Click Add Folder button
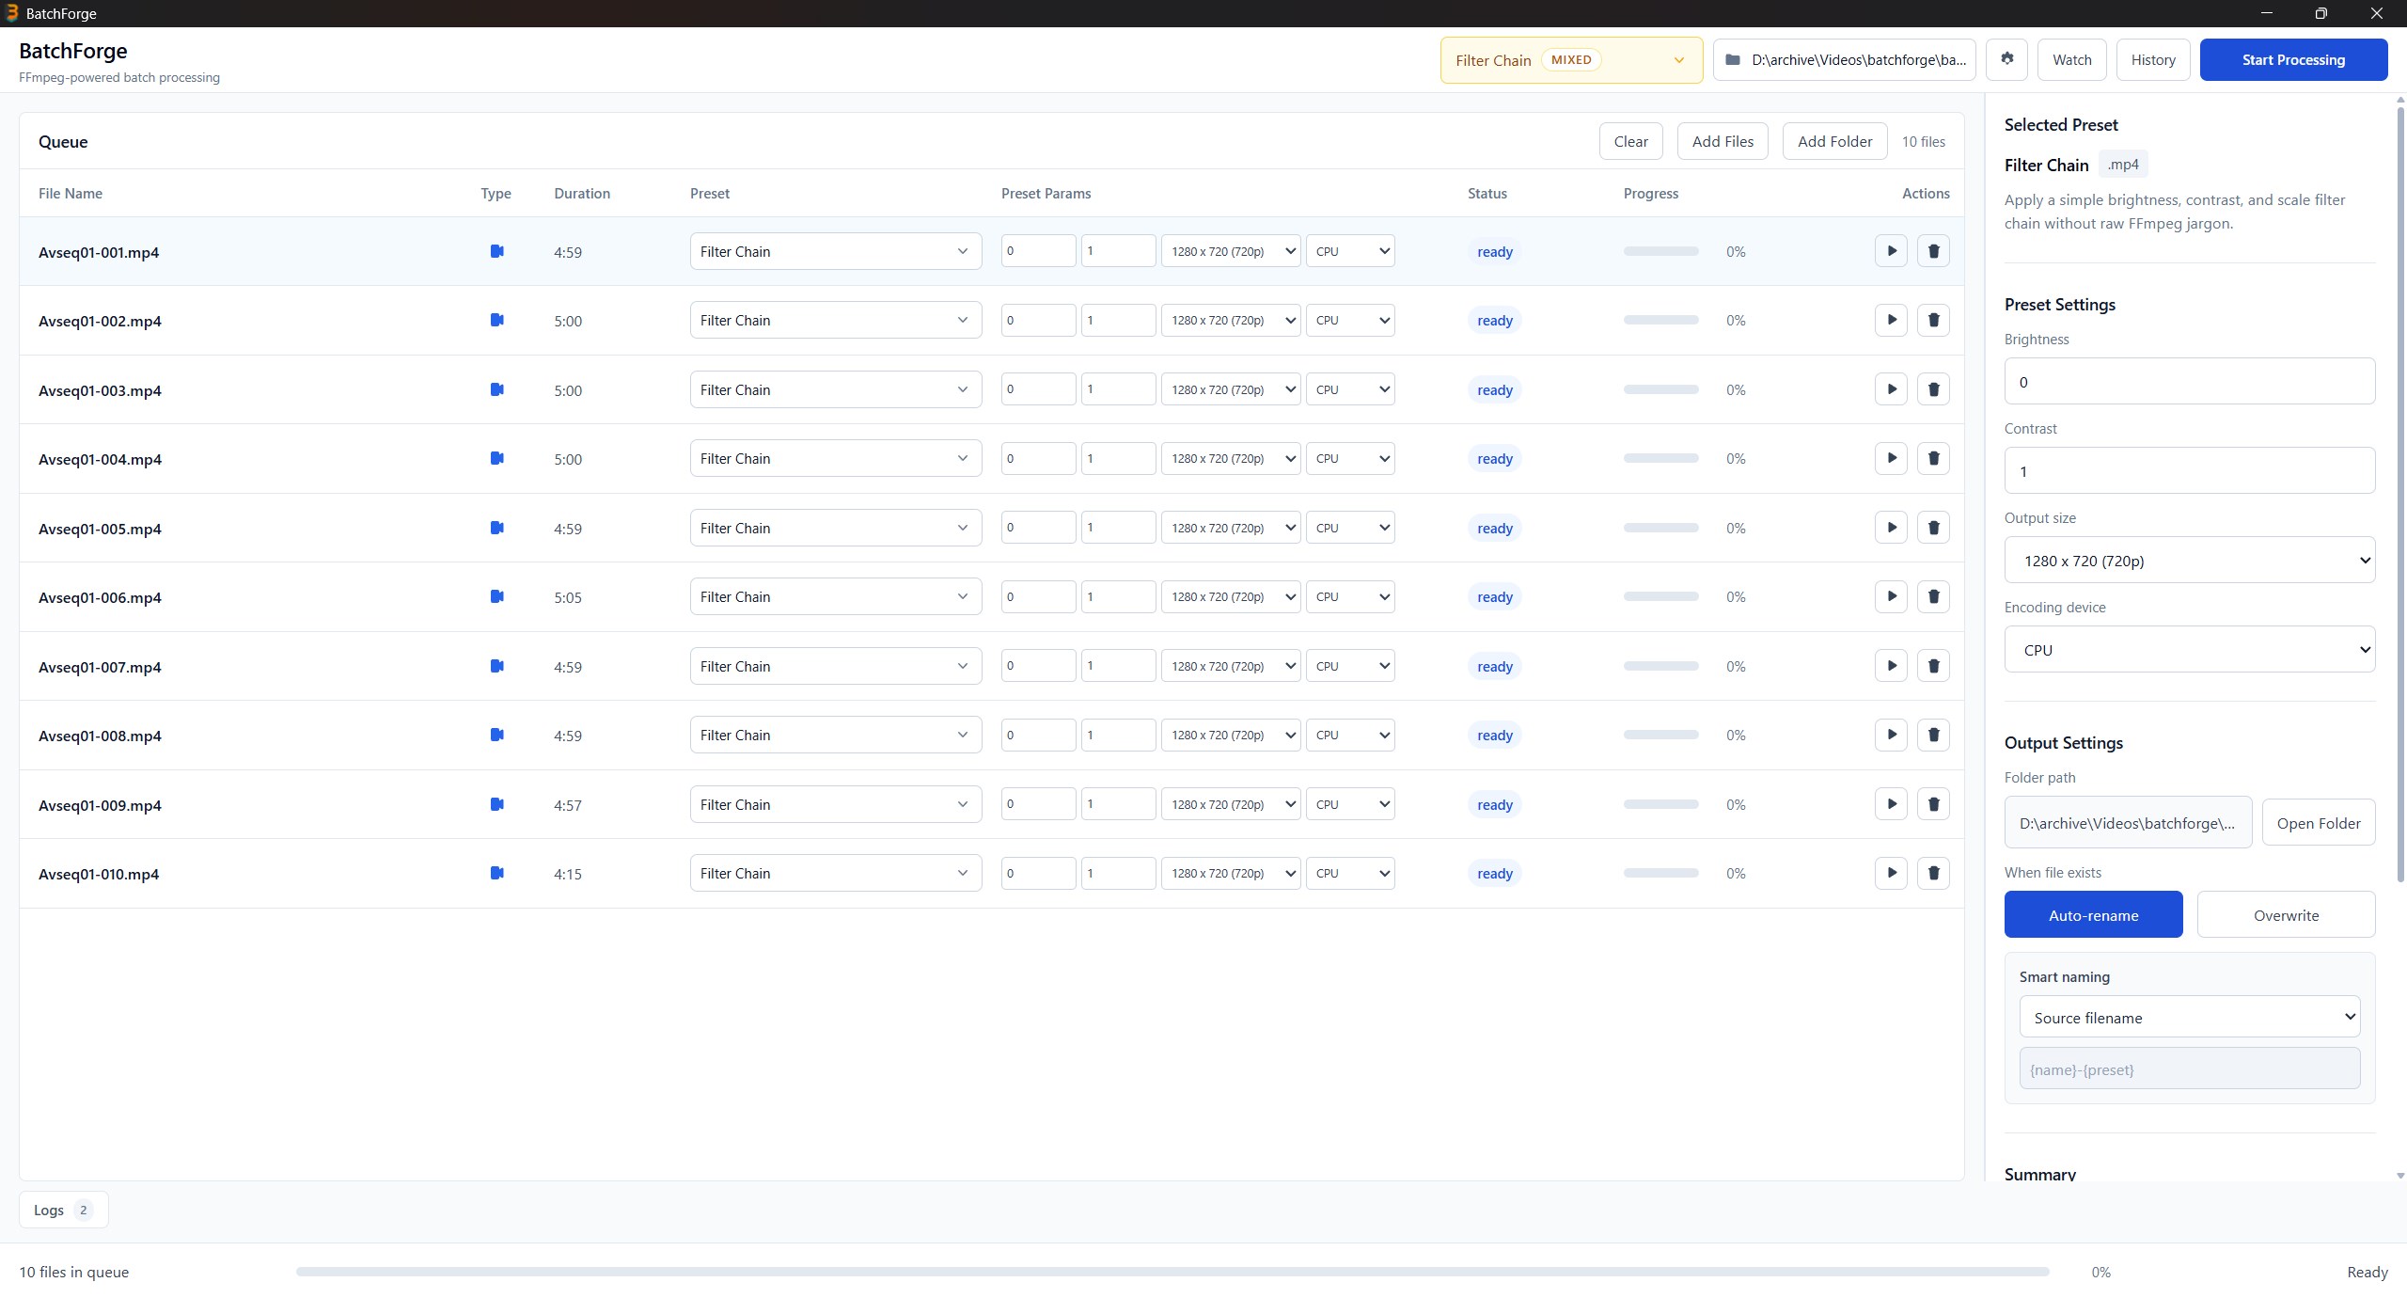2407x1298 pixels. coord(1834,141)
